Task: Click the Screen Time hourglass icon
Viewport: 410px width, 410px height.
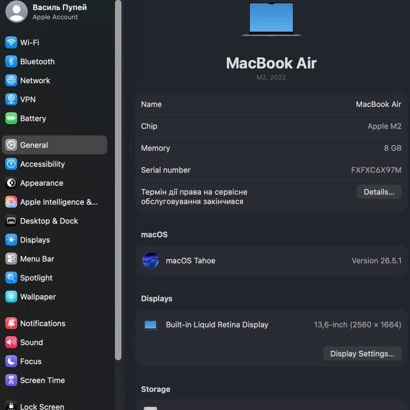Action: point(11,380)
